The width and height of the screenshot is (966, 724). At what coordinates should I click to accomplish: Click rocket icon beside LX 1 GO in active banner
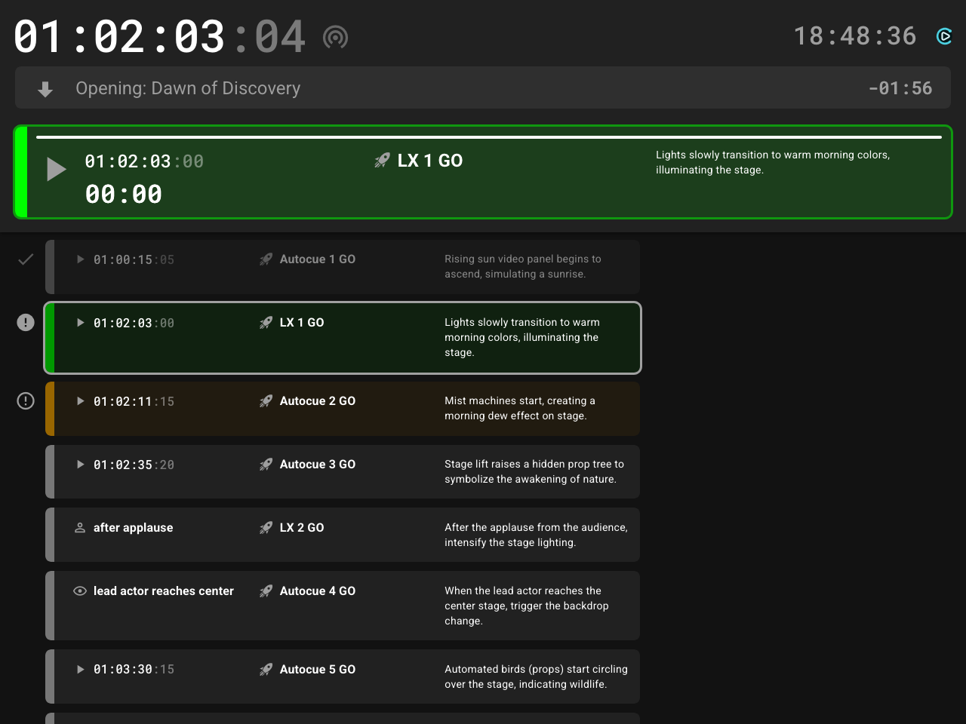tap(382, 161)
